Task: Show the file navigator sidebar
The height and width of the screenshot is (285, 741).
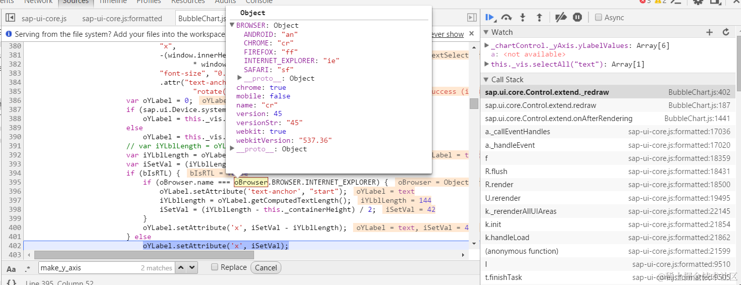Action: (x=10, y=18)
